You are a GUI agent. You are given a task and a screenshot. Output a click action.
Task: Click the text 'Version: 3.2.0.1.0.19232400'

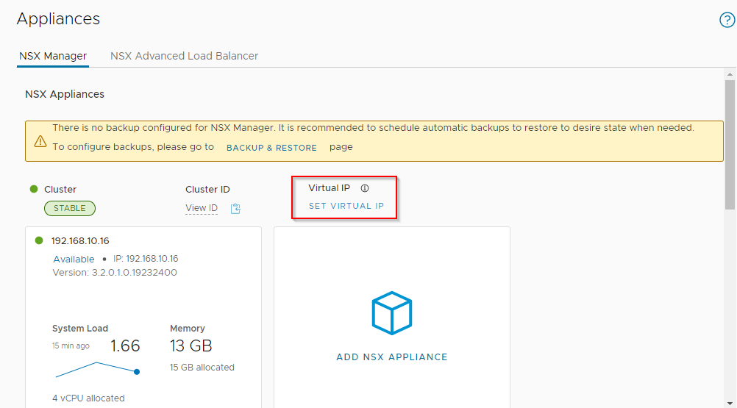(x=115, y=273)
